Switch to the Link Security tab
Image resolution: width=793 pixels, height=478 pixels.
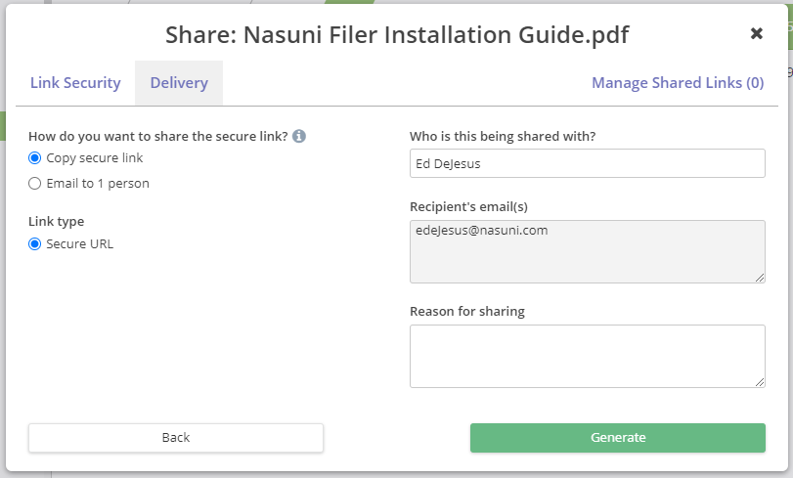click(75, 83)
